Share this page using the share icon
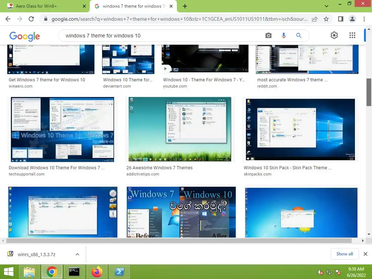The image size is (372, 279). (315, 19)
